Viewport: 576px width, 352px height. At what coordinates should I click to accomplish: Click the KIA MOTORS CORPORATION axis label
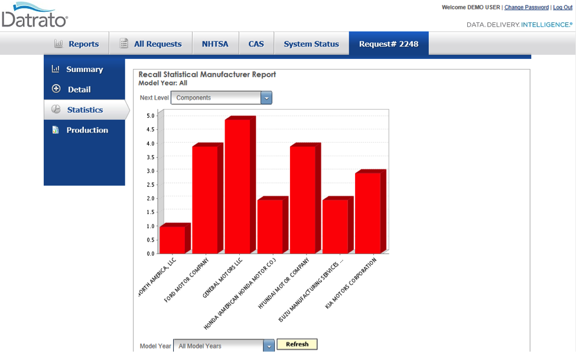351,283
